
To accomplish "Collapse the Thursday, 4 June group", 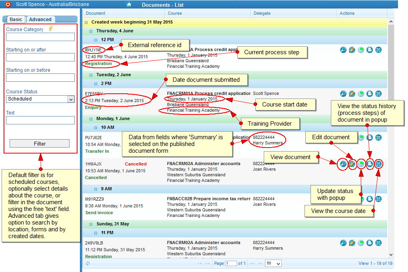I will pos(91,31).
